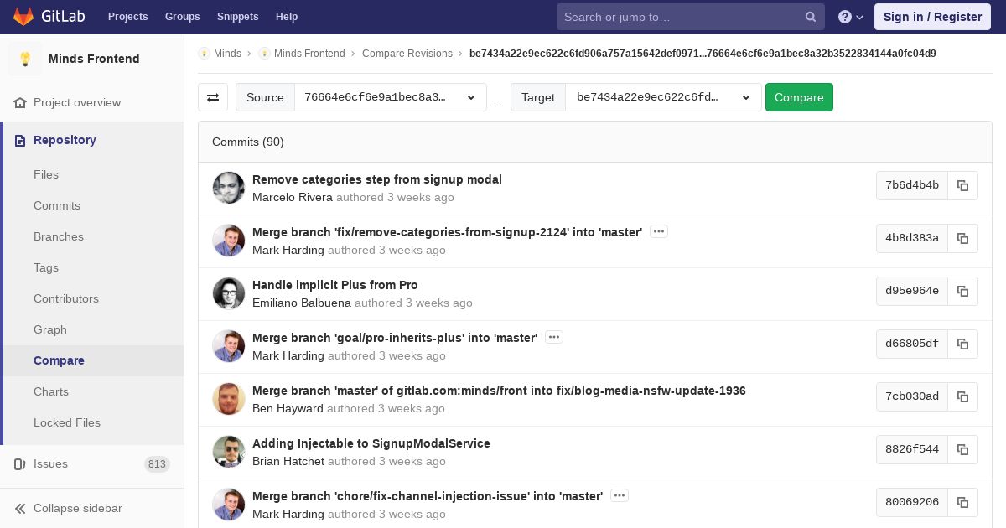The image size is (1006, 528).
Task: Click the Issues count badge 813
Action: (x=157, y=464)
